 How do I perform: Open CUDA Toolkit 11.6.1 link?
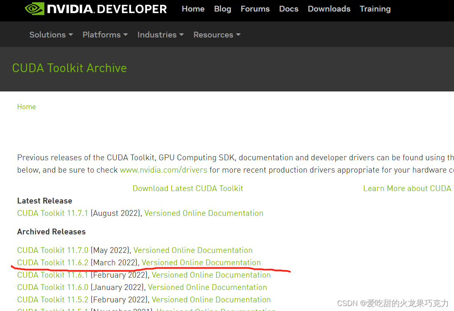(x=52, y=275)
